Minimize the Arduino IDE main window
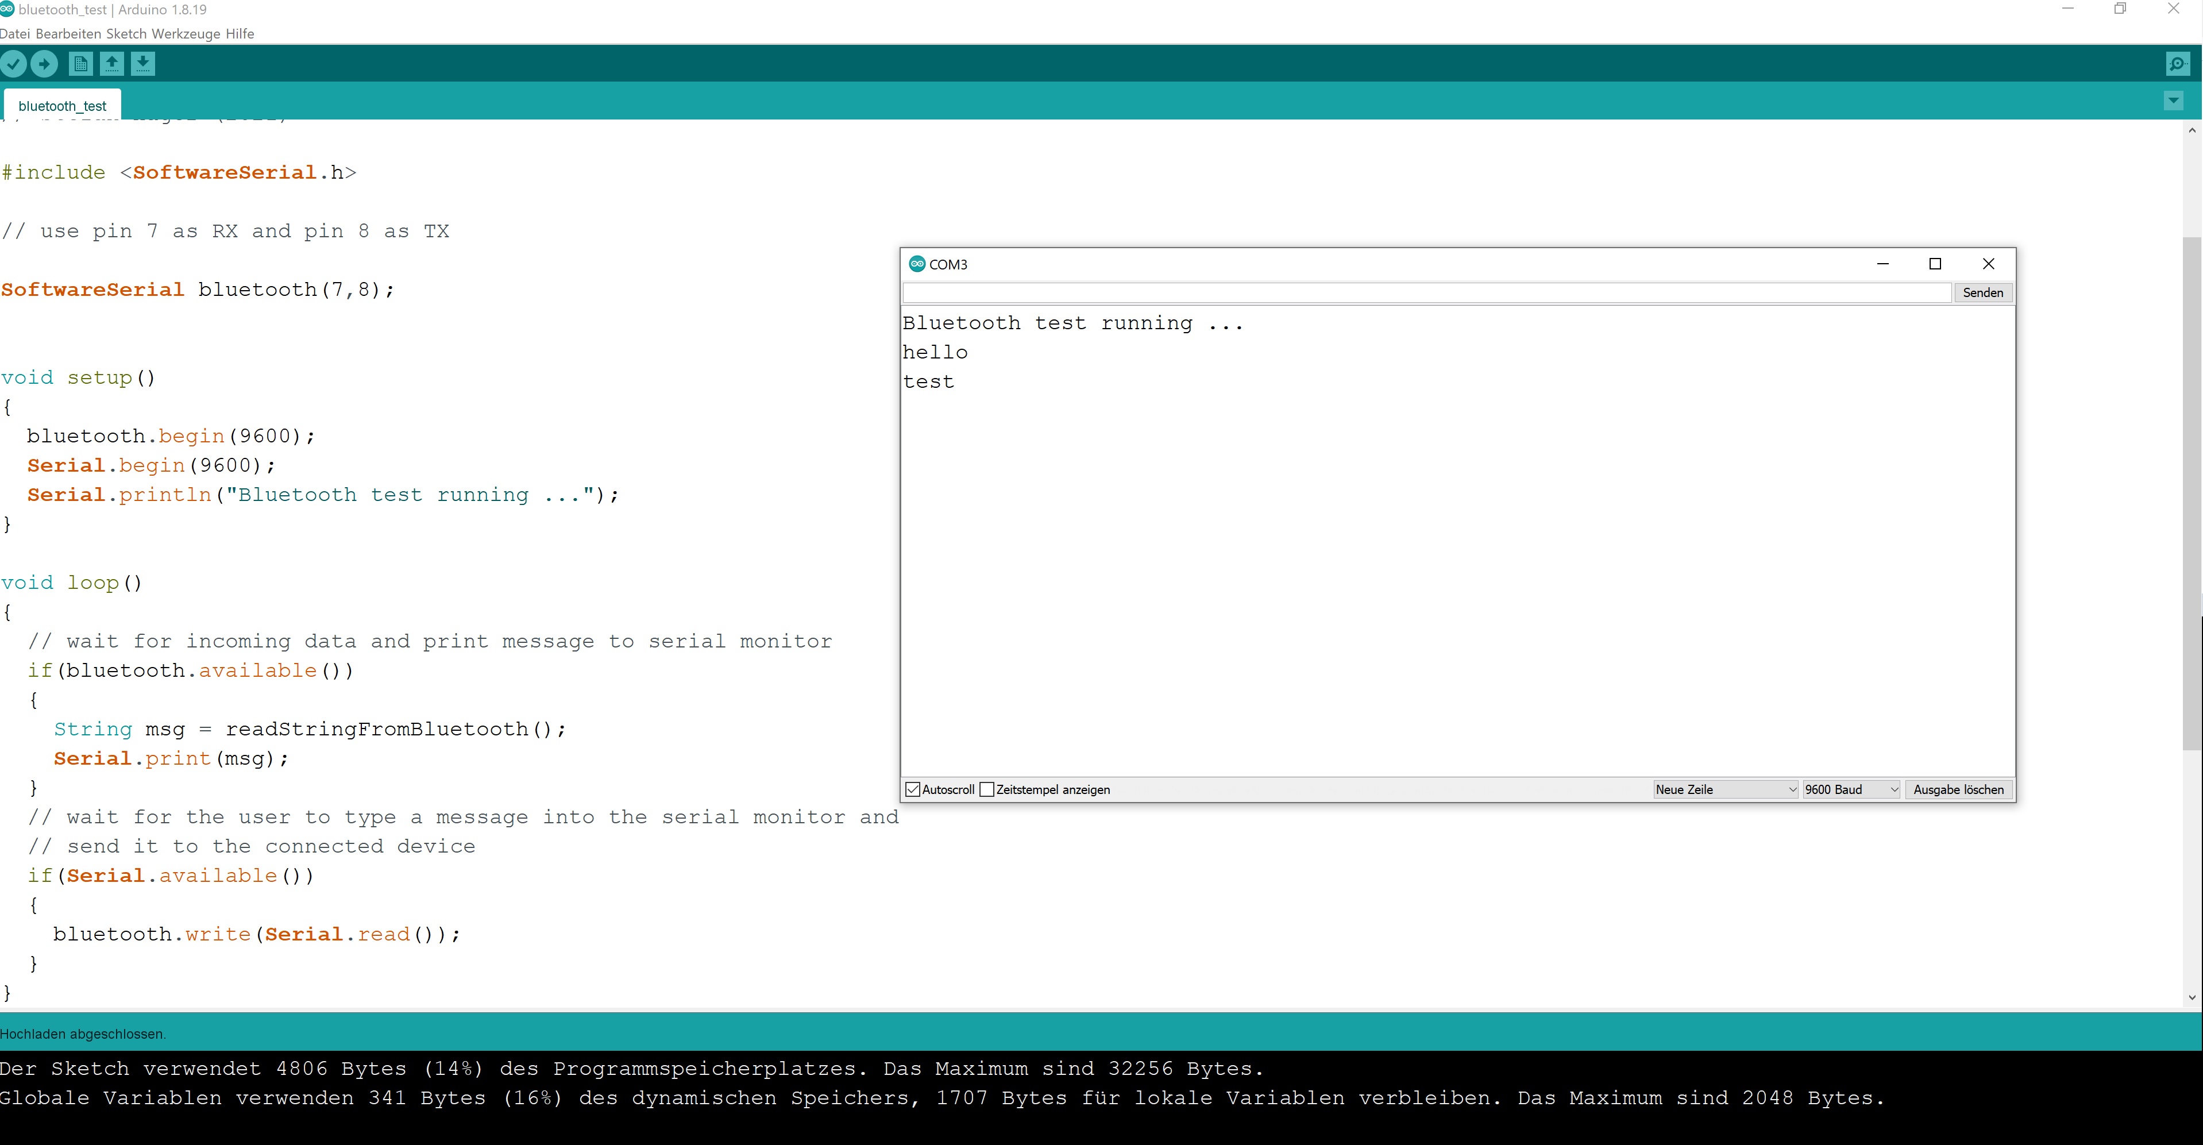 pos(2068,9)
